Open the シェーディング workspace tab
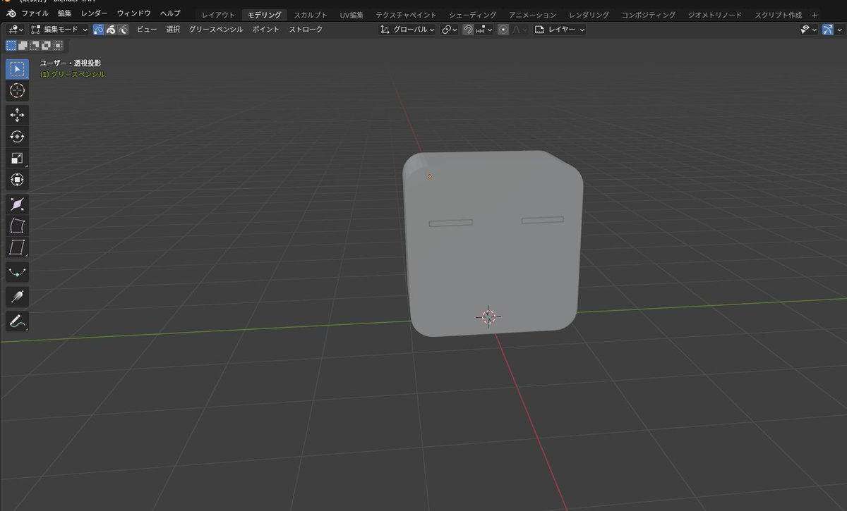 [472, 15]
